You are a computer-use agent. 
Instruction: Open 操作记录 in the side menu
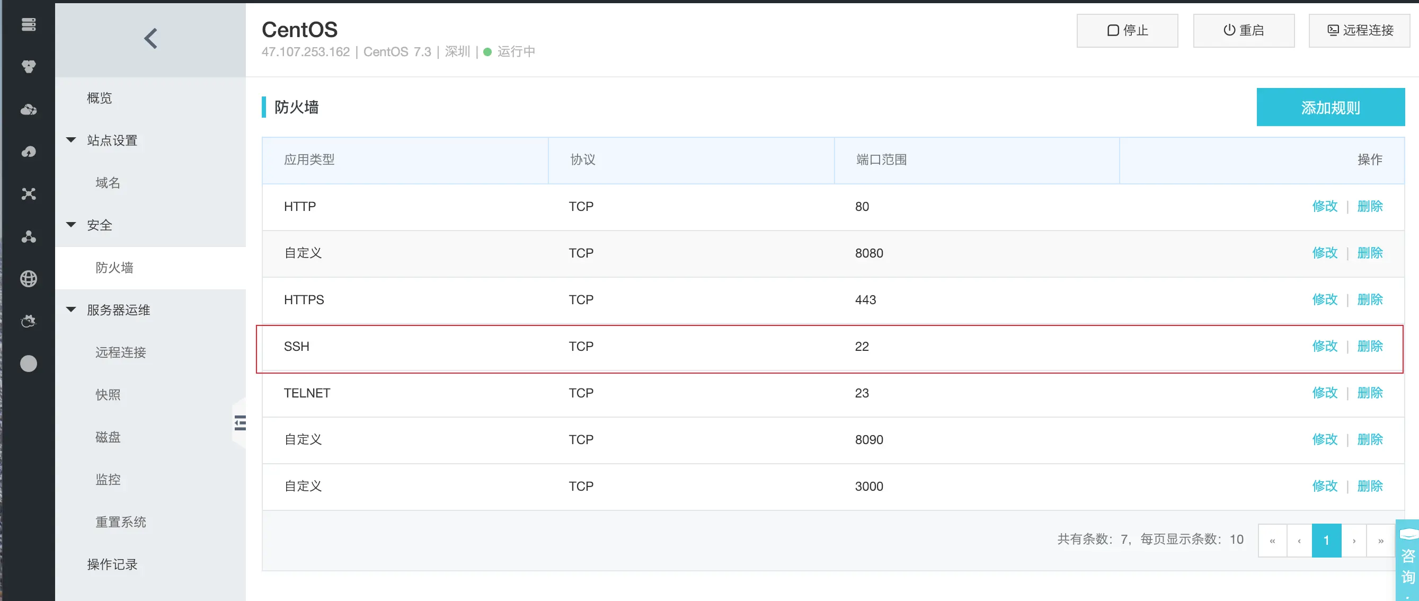(112, 564)
